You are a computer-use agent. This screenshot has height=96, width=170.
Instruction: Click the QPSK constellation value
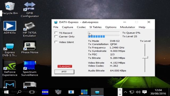[113, 44]
